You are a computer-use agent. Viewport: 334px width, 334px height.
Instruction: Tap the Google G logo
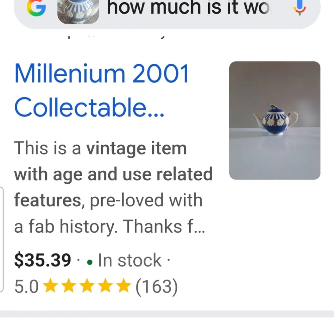(x=36, y=8)
